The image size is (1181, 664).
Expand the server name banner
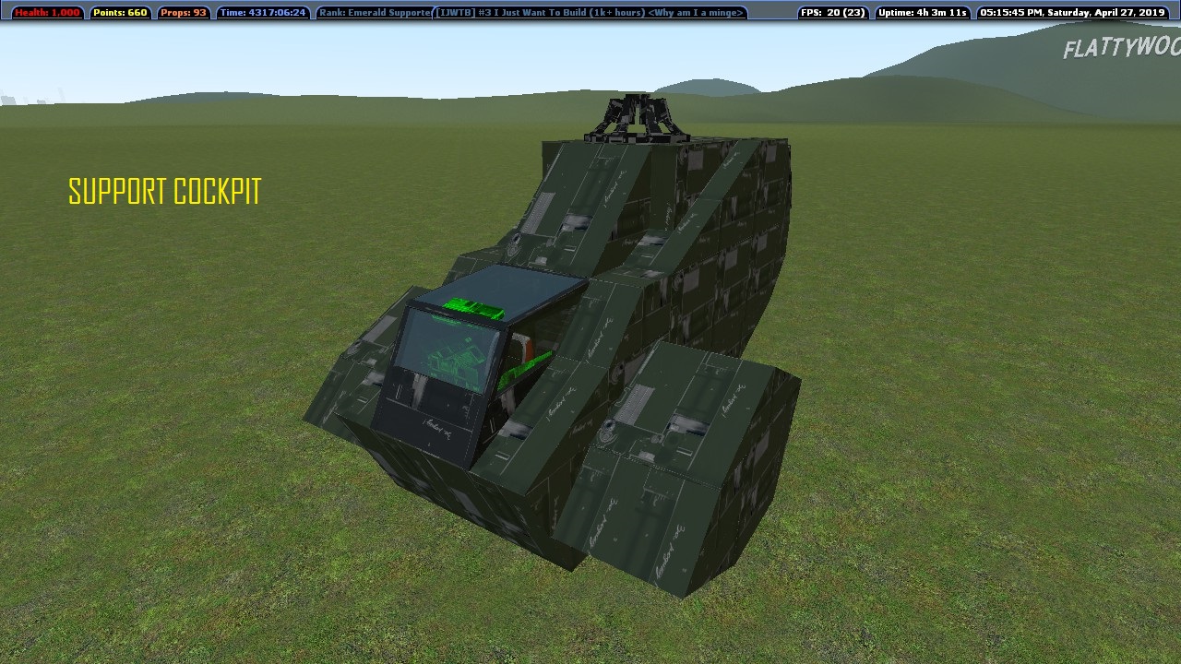(590, 13)
